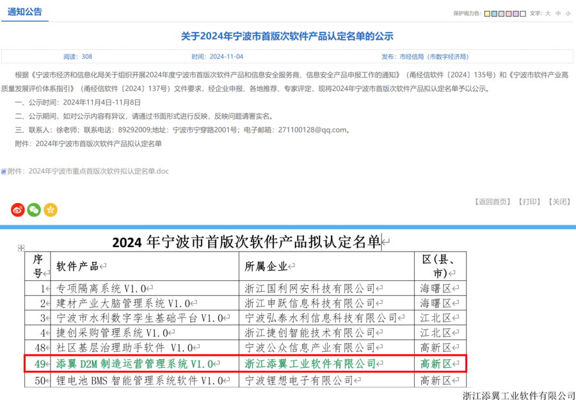Select the purple eye-protection color swatch
576x400 pixels.
(515, 14)
